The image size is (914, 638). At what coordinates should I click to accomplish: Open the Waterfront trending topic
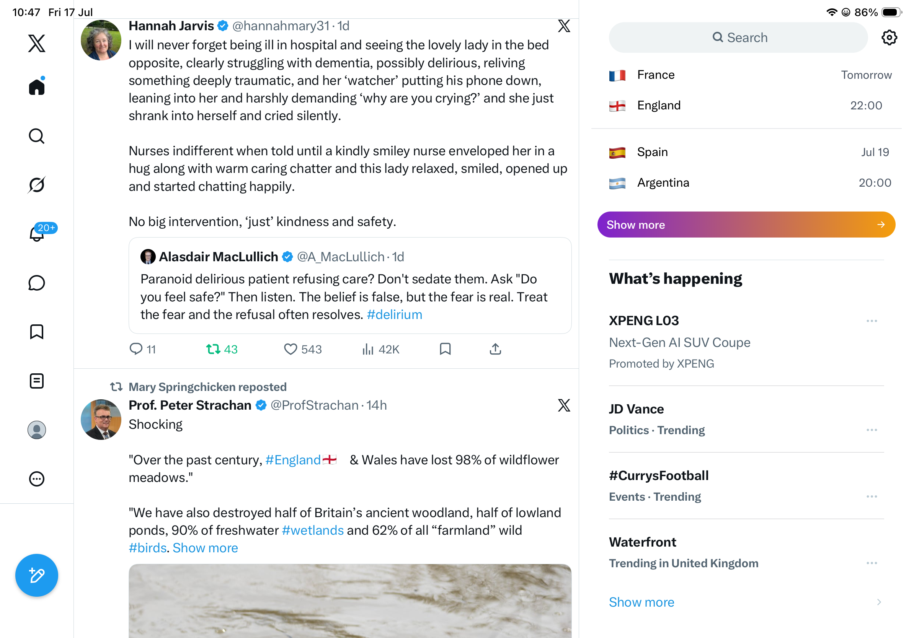point(642,542)
